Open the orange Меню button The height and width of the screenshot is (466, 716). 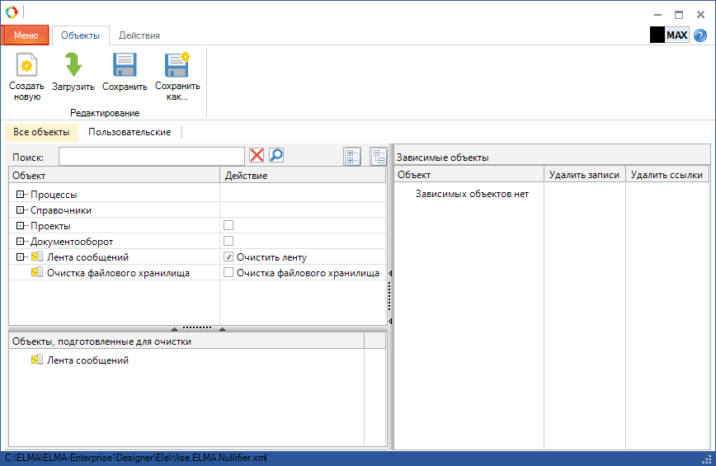[26, 35]
